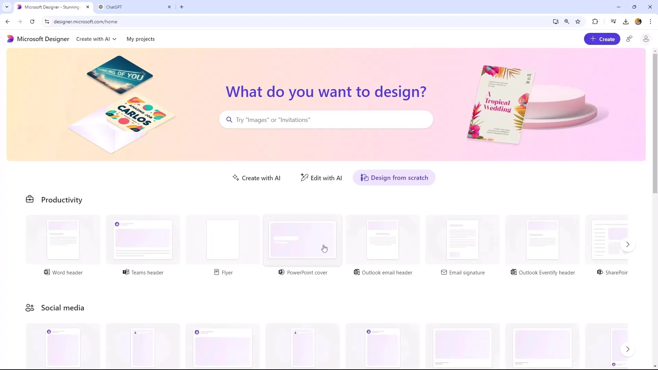The width and height of the screenshot is (658, 370).
Task: Close the ChatGPT browser tab
Action: point(169,7)
